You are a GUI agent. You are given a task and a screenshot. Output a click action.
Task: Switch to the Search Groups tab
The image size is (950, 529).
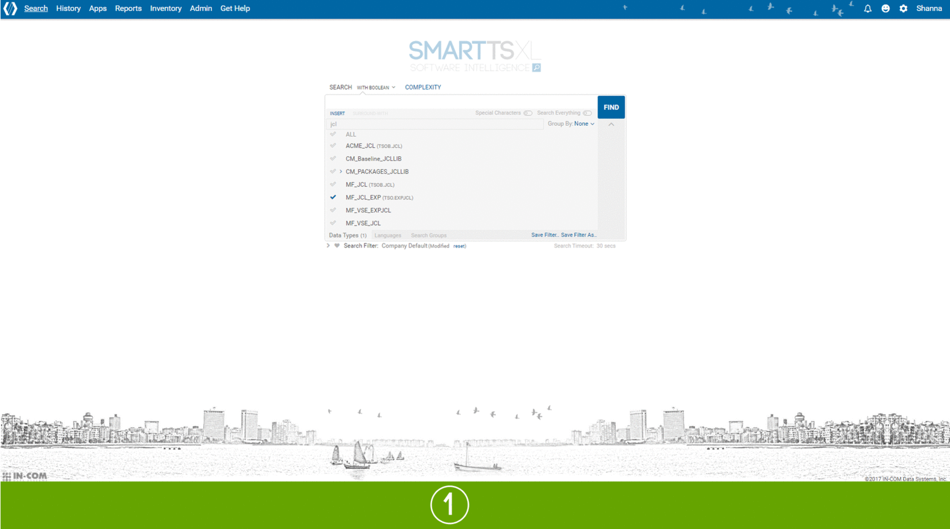[x=428, y=235]
